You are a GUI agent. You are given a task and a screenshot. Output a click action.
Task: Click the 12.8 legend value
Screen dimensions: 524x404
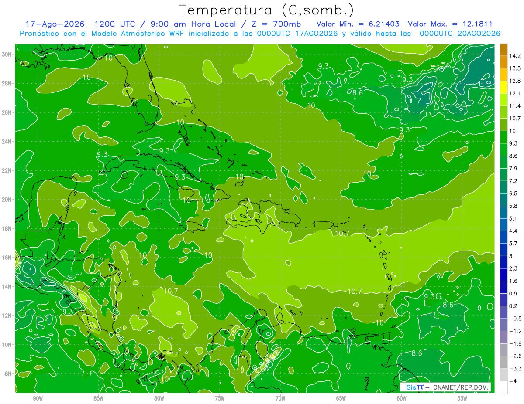click(x=515, y=81)
